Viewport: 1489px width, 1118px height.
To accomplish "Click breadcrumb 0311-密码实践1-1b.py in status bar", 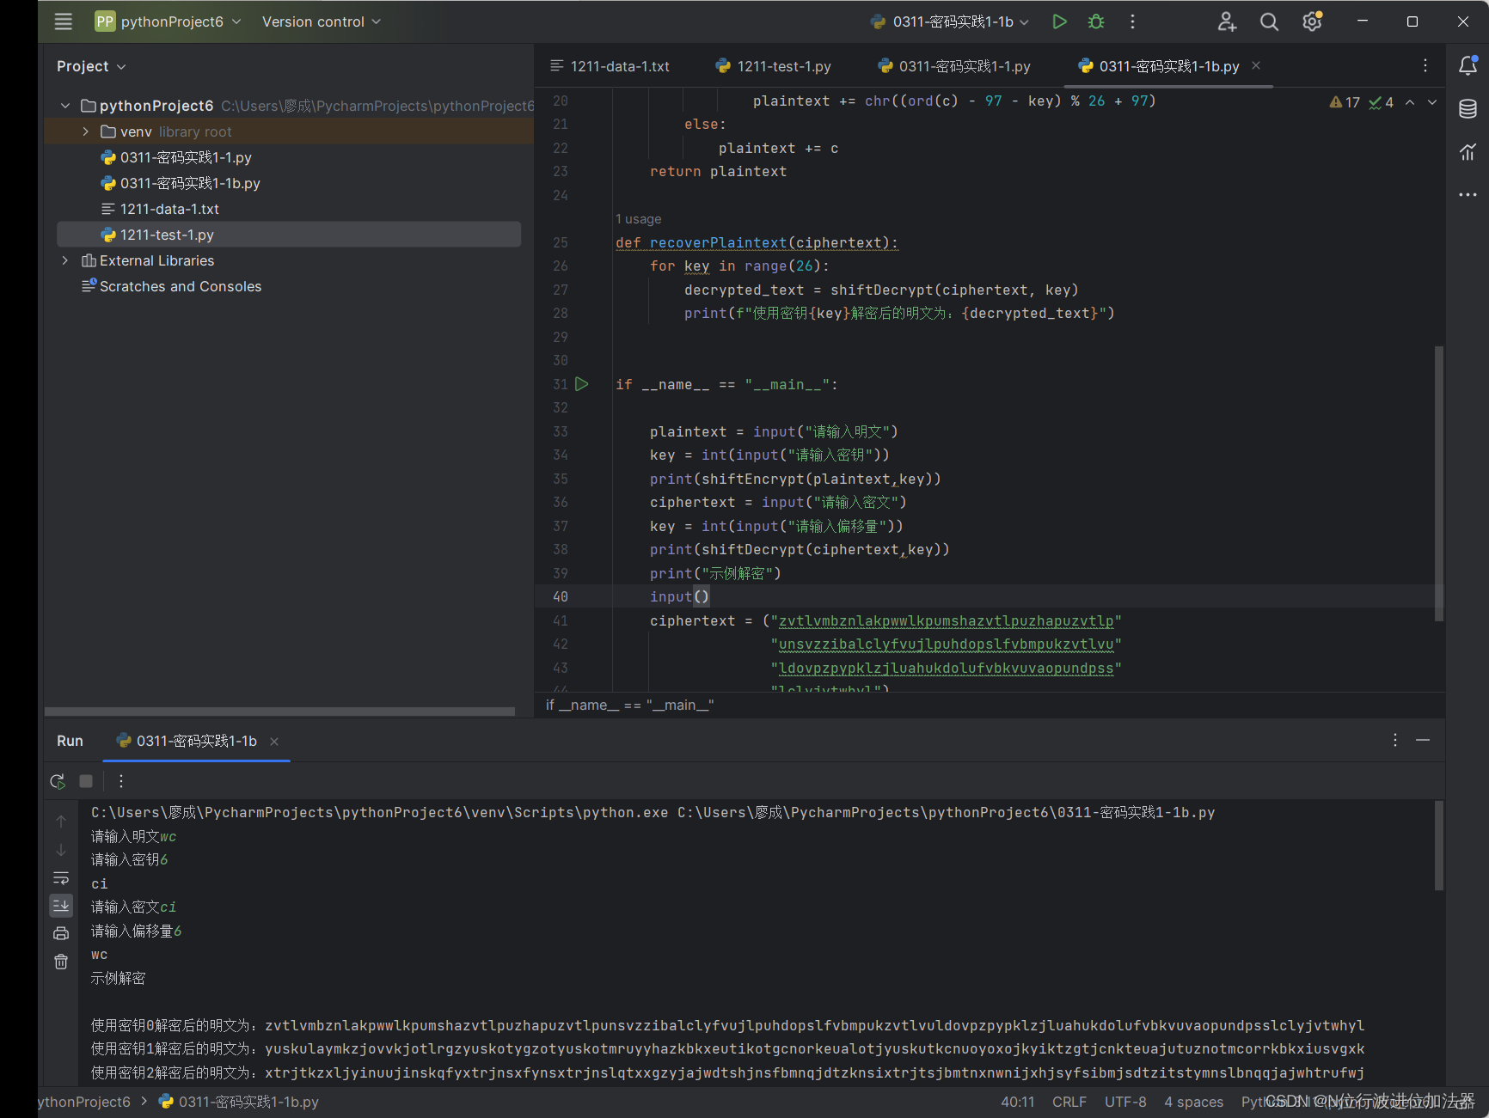I will [239, 1102].
